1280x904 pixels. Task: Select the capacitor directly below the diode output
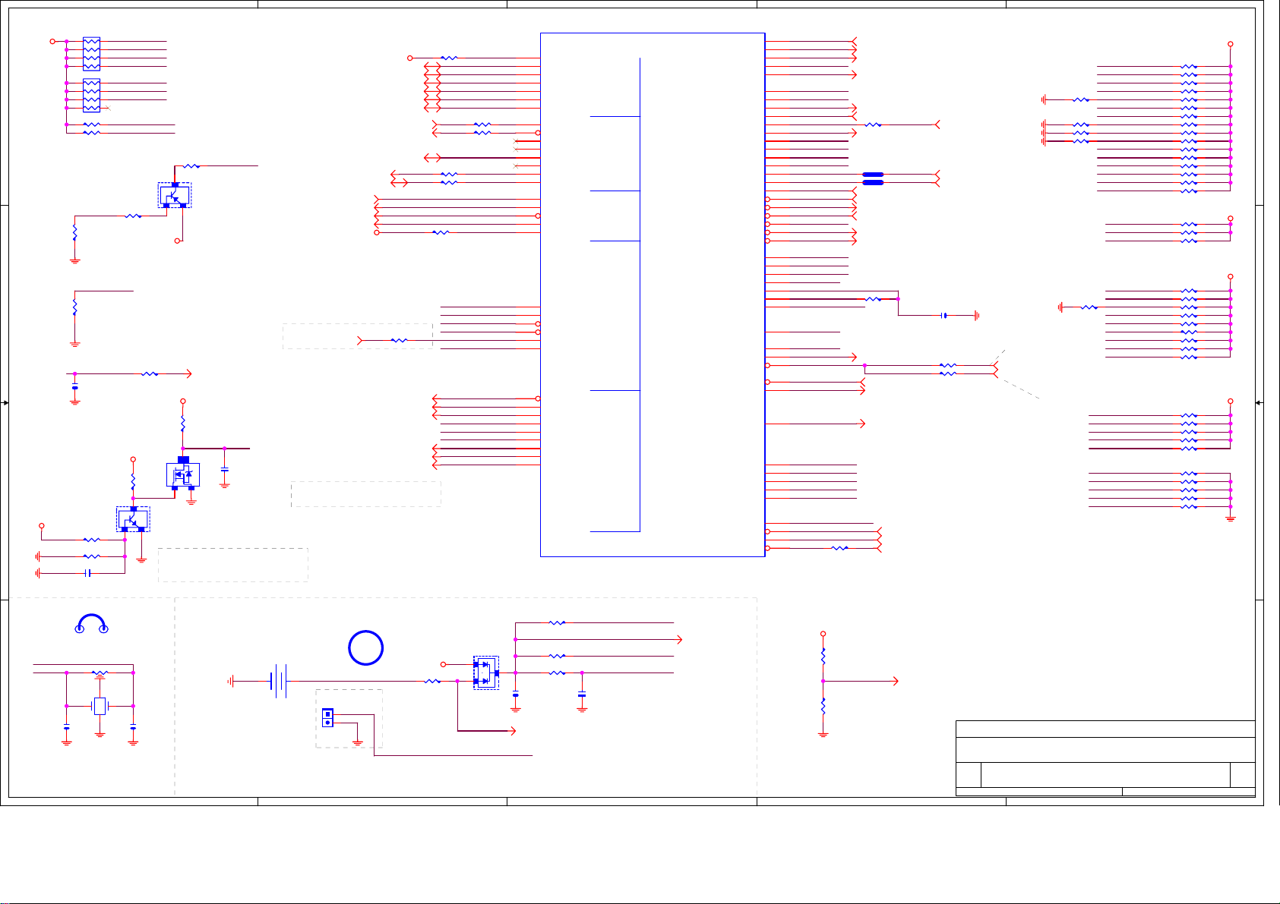[x=515, y=695]
